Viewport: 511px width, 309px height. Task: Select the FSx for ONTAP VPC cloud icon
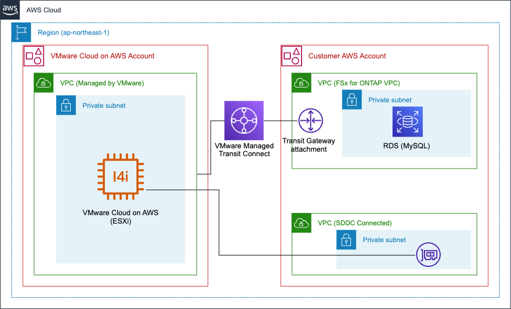click(x=302, y=83)
